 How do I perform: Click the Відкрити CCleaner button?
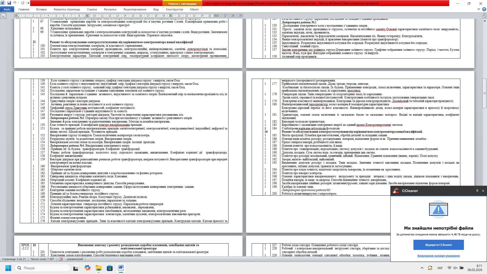[x=439, y=245]
